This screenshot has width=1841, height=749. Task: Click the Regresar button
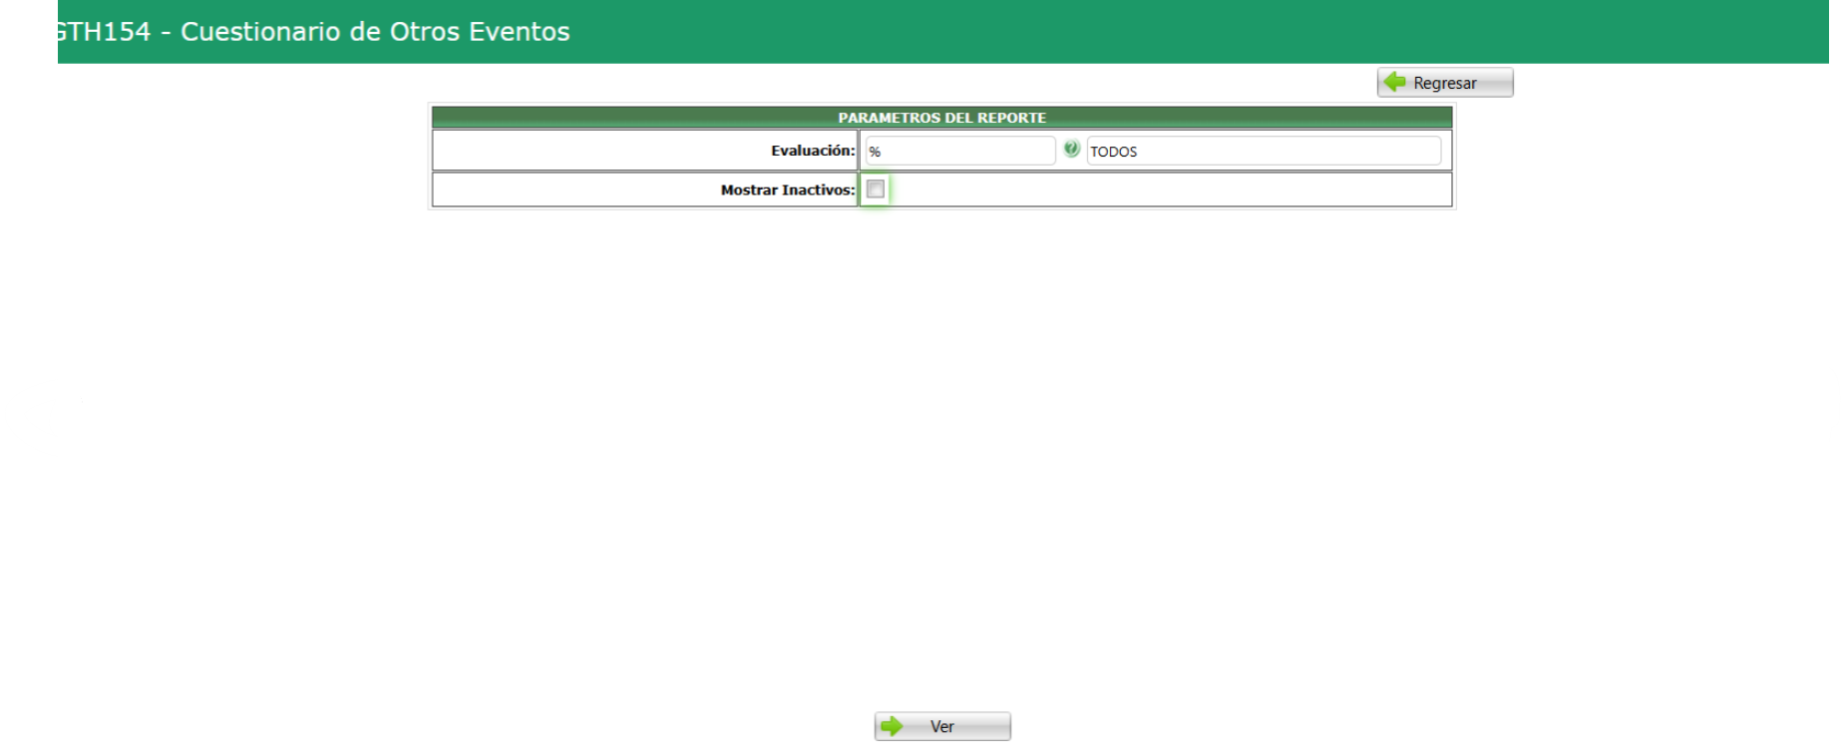point(1445,83)
